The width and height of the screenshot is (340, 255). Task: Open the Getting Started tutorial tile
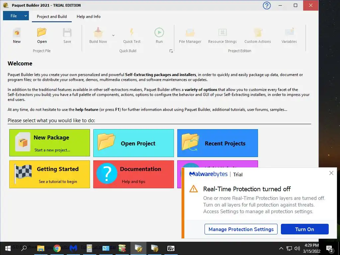(x=49, y=174)
